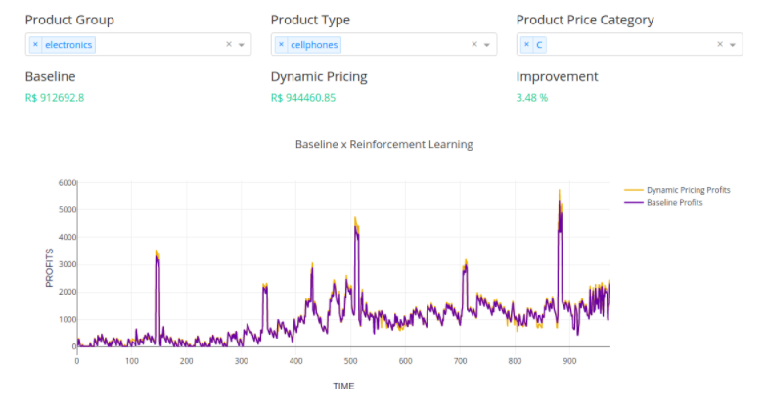Clear all Product Group selections
The width and height of the screenshot is (766, 412).
(229, 44)
